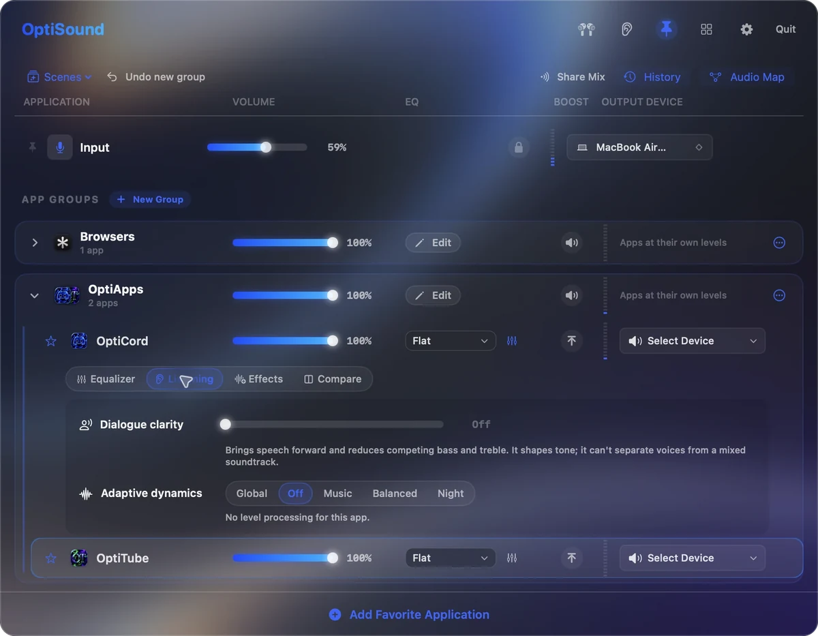Click the OptiTube app icon
This screenshot has height=636, width=818.
click(x=79, y=558)
